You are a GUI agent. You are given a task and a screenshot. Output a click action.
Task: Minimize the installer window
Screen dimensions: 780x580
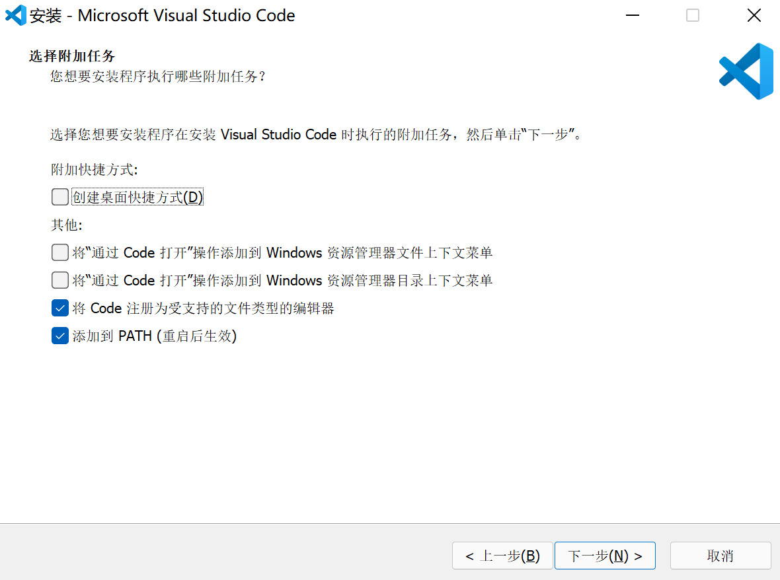(x=632, y=15)
